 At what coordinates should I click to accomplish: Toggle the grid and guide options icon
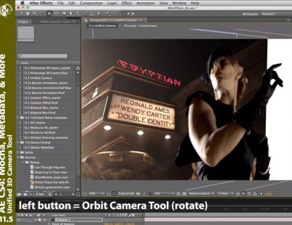click(x=109, y=193)
